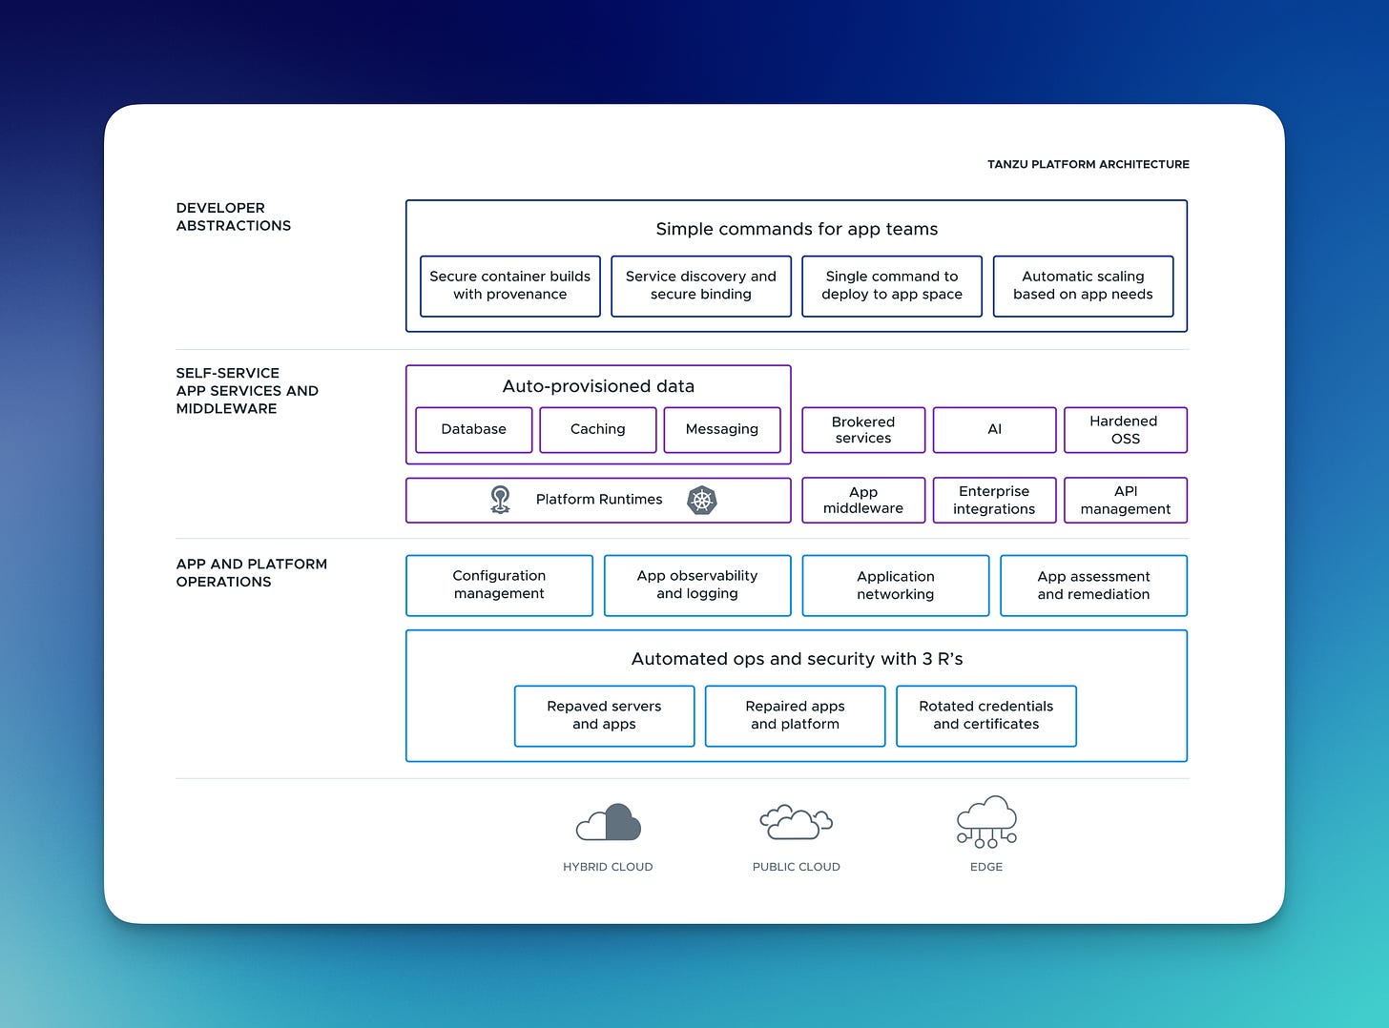Click 'Automated ops and security with 3 R's' heading
Image resolution: width=1389 pixels, height=1028 pixels.
[x=797, y=659]
